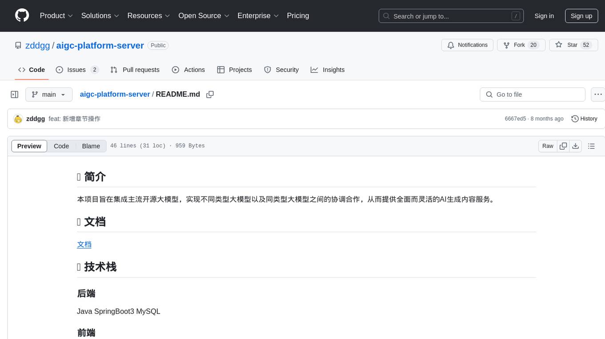The width and height of the screenshot is (605, 339).
Task: Open the GitHub homepage logo
Action: click(x=22, y=16)
